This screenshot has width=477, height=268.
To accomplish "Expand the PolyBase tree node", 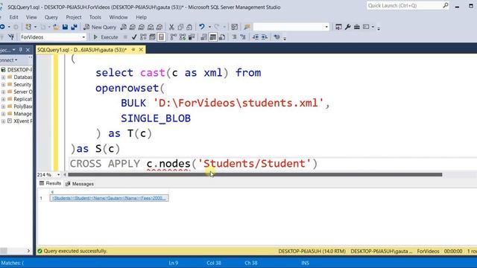I will point(3,106).
